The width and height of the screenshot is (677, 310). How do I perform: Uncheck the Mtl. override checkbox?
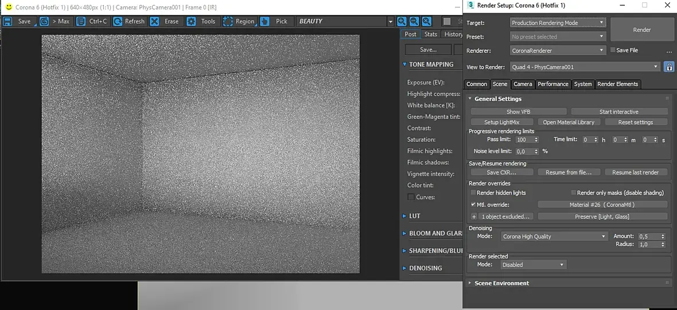pos(473,204)
